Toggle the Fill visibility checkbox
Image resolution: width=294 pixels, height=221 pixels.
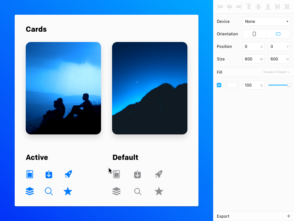[x=219, y=85]
